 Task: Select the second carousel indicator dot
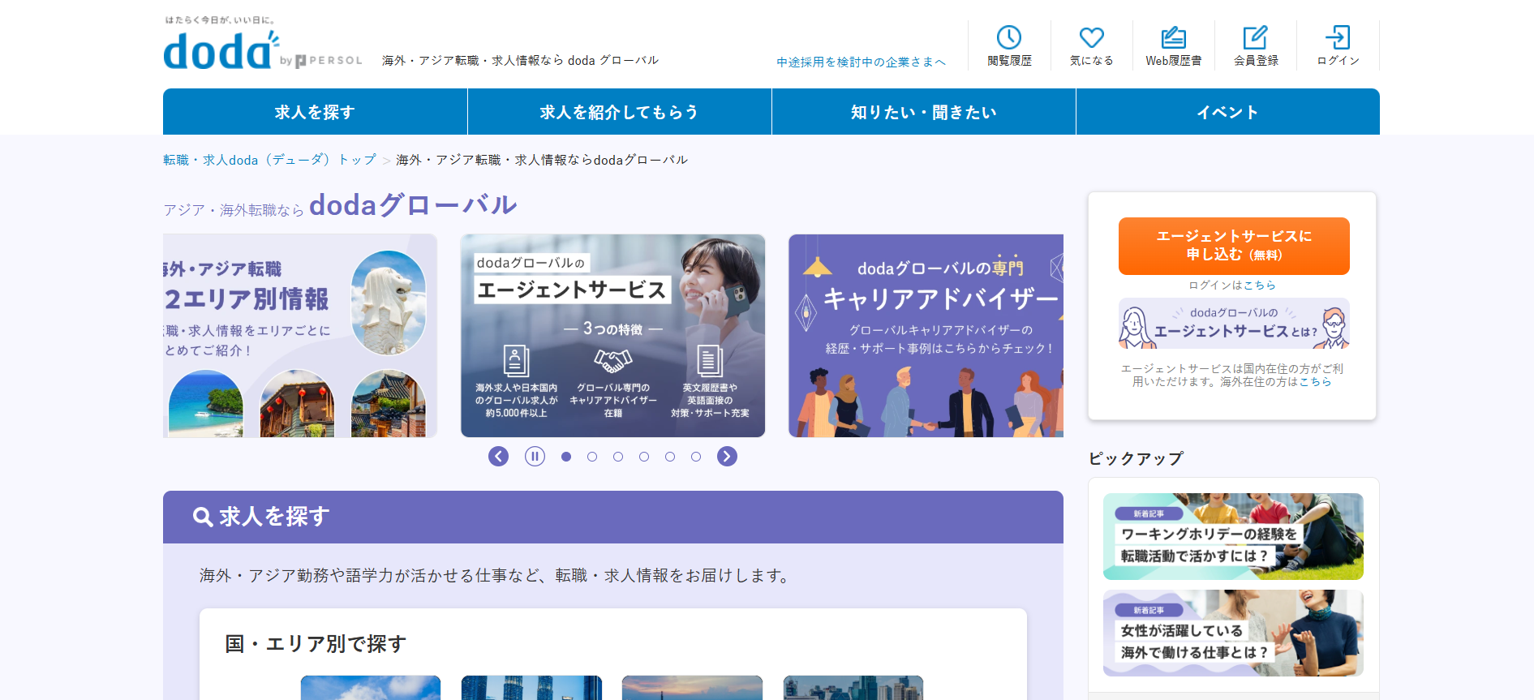pos(592,457)
